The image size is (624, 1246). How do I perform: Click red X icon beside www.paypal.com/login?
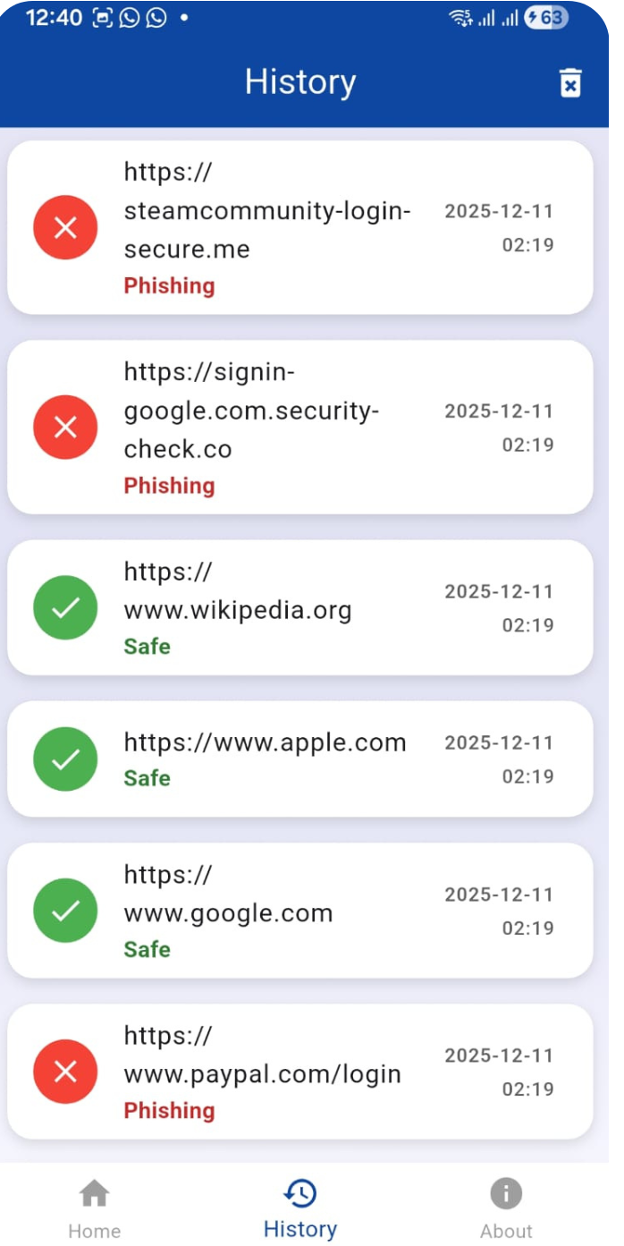tap(65, 1072)
